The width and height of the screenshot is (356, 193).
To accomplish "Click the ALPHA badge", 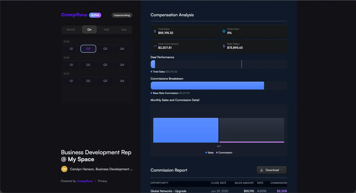I will 95,15.
